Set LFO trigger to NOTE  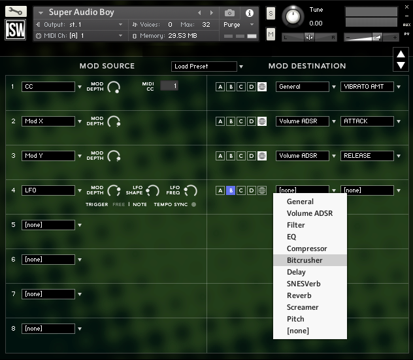pyautogui.click(x=140, y=204)
